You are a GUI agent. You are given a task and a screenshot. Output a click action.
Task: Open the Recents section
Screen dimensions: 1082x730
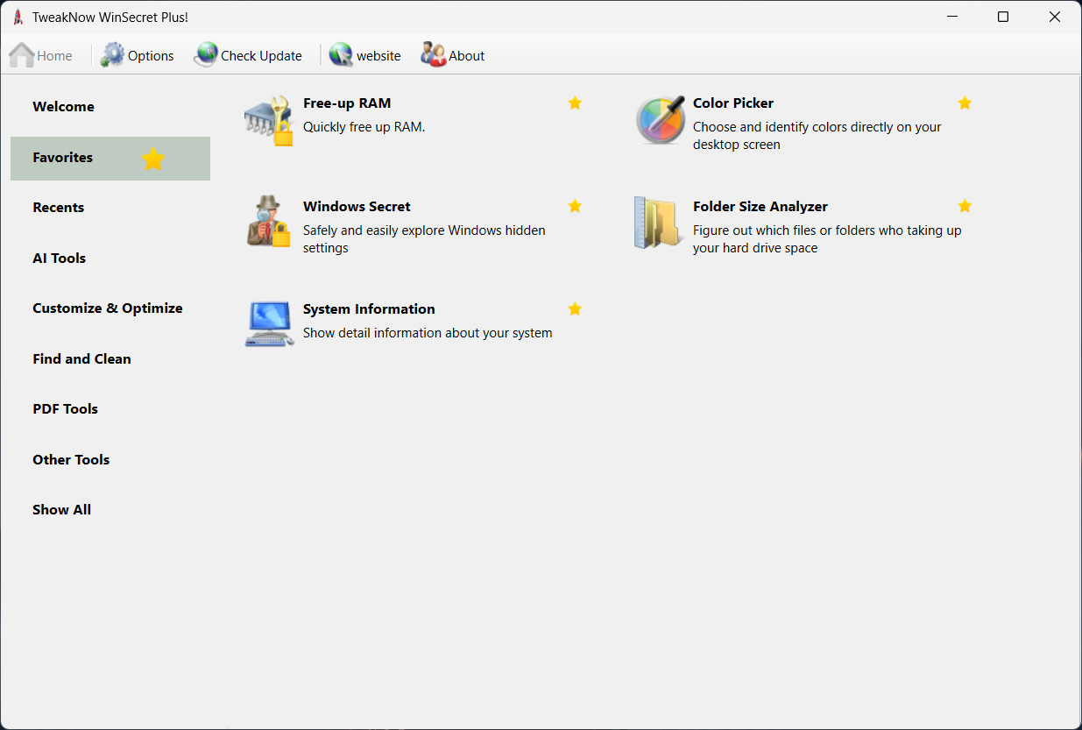point(59,208)
